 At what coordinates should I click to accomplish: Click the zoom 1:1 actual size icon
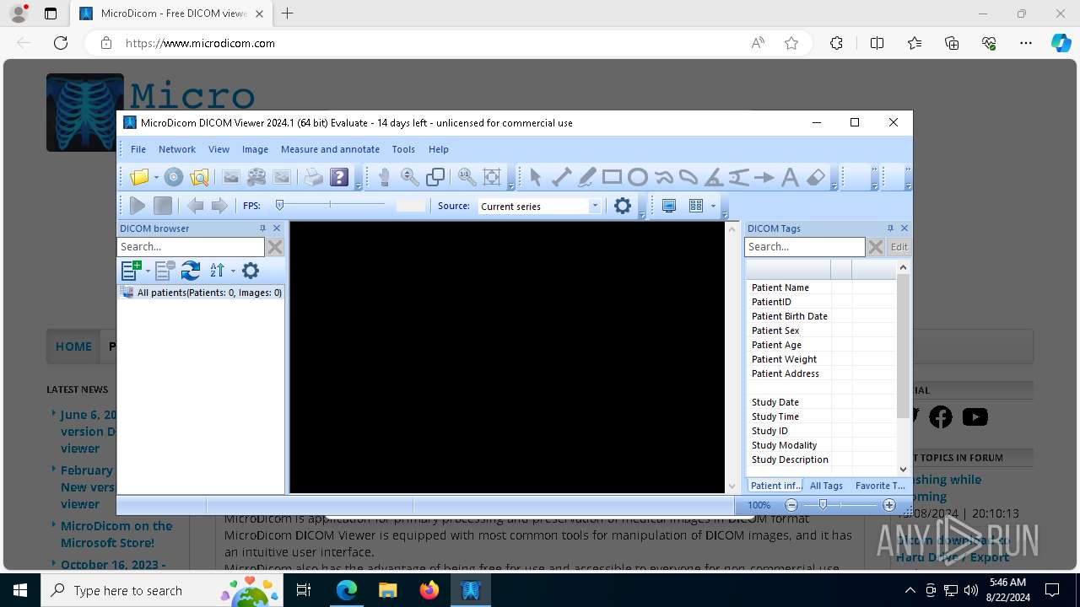click(x=467, y=177)
